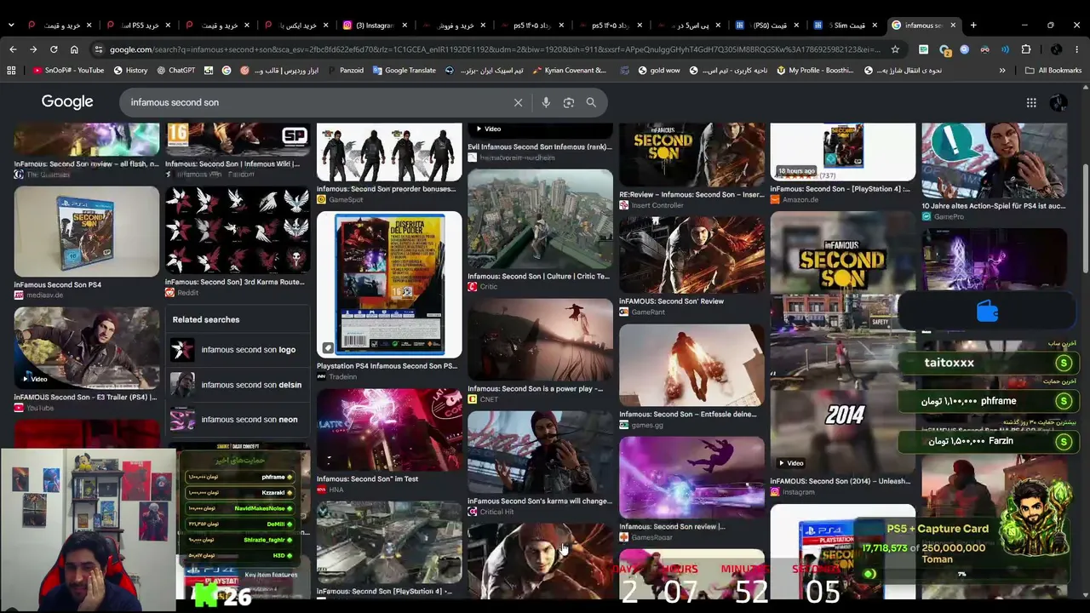Open the InFamous Second Son PS4 box image

[x=86, y=232]
